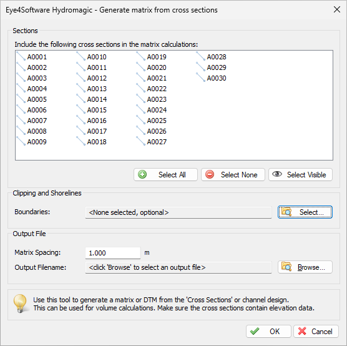Close the Generate matrix dialog window

tap(337, 9)
